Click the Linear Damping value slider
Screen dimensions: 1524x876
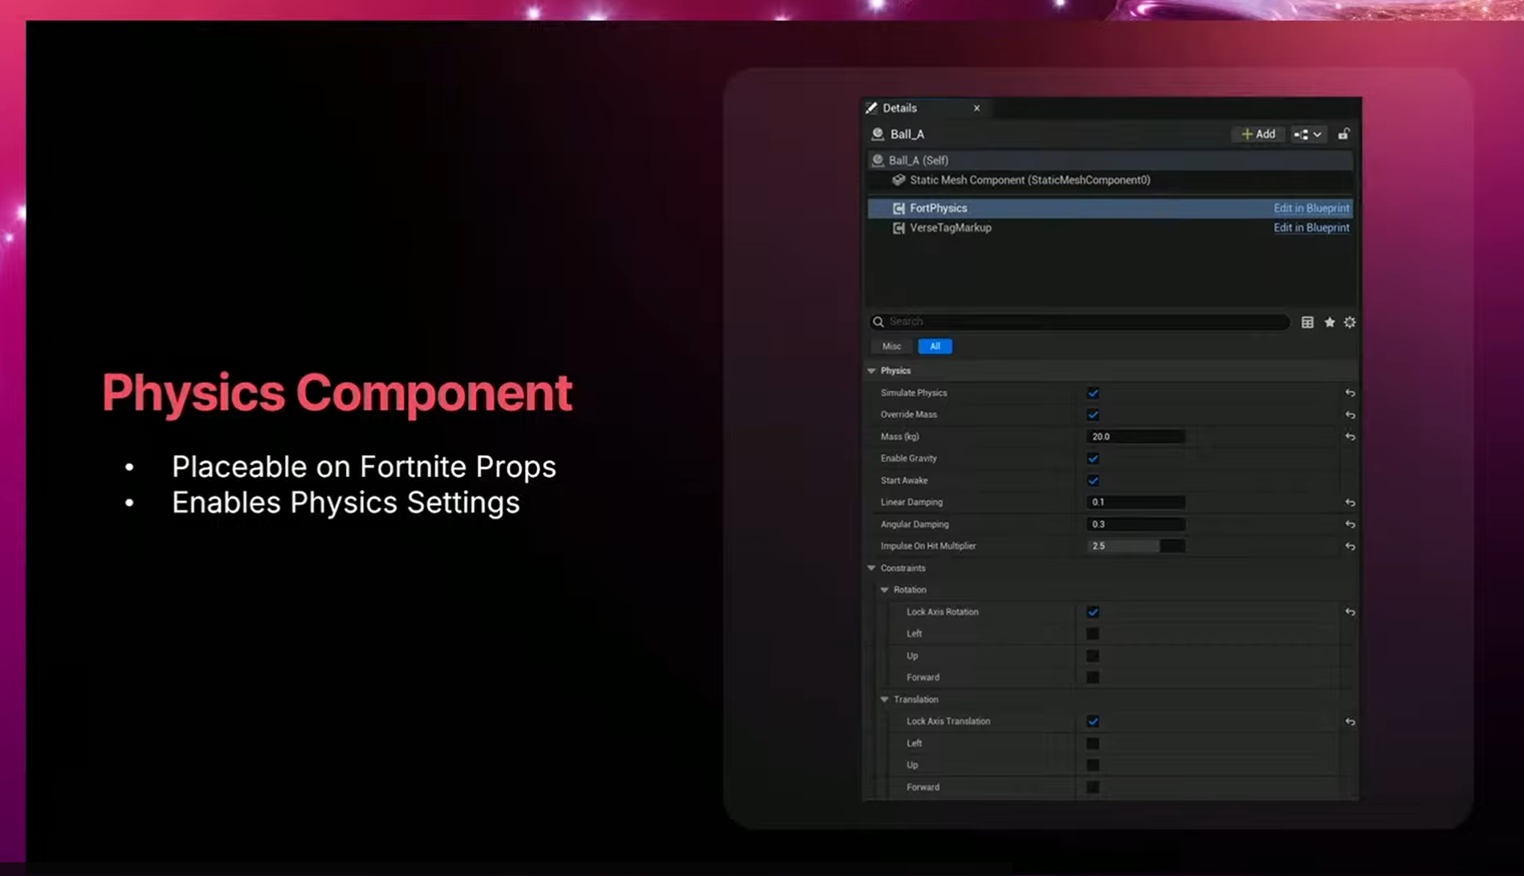[1135, 503]
